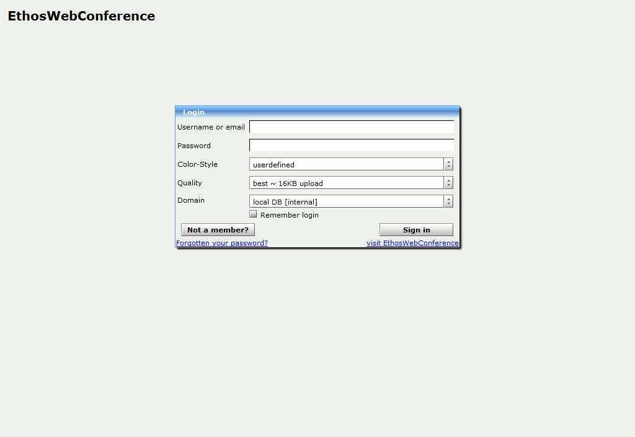
Task: Enable the Remember login checkbox
Action: click(253, 214)
